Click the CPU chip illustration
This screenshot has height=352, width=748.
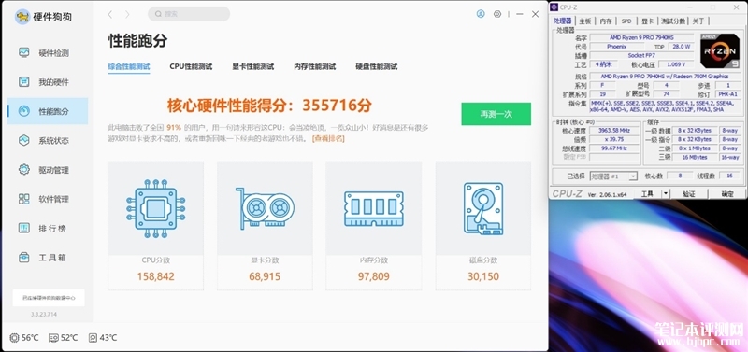pyautogui.click(x=156, y=208)
